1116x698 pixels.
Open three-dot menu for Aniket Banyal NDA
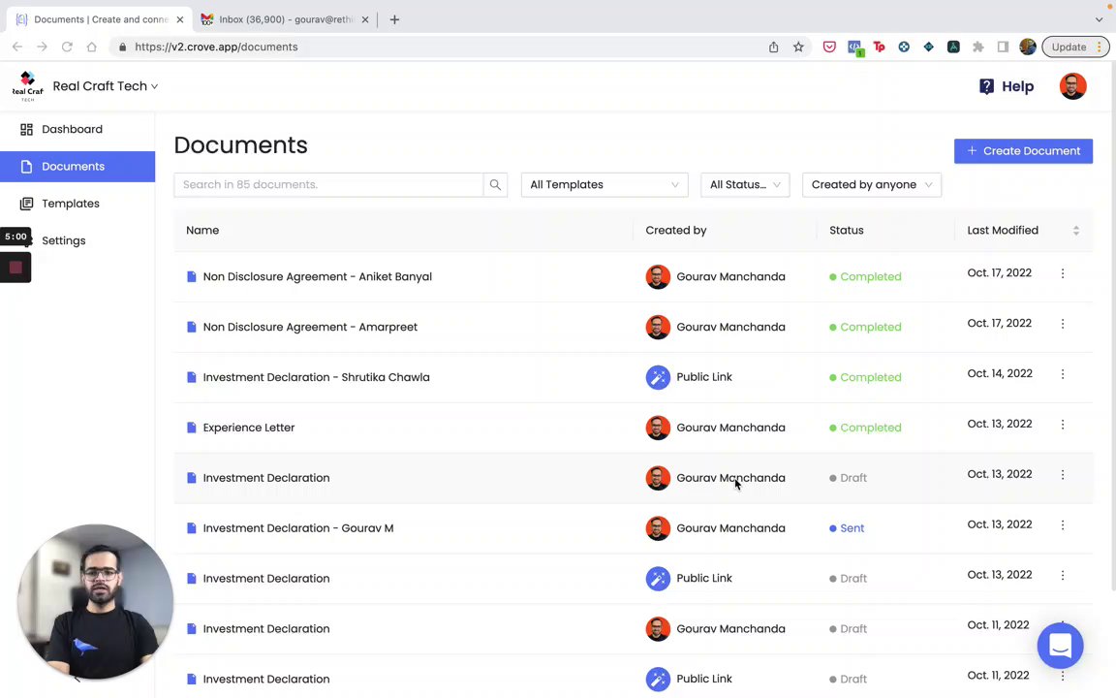(1062, 273)
